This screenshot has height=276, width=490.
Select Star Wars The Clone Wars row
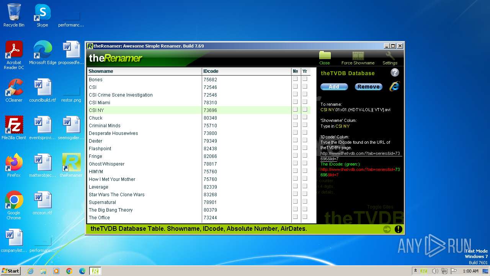pos(199,194)
